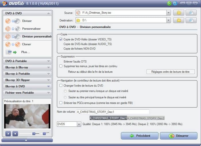Select the Division personnalisée mode icon
Viewport: 201px width, 146px height.
click(13, 36)
